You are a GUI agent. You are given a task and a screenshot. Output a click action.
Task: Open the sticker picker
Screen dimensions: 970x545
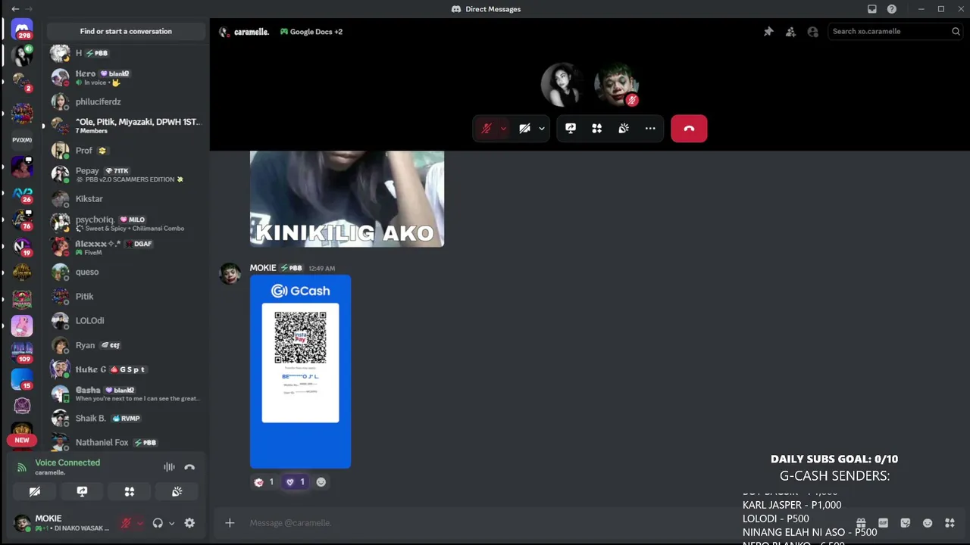point(905,523)
